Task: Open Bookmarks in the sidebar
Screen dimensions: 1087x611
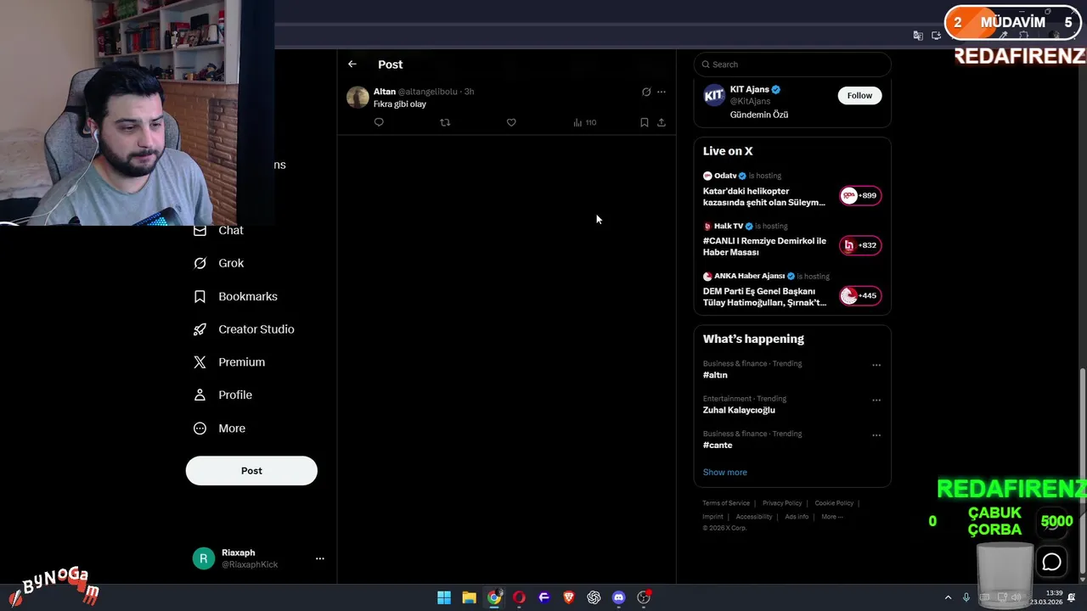Action: tap(236, 296)
